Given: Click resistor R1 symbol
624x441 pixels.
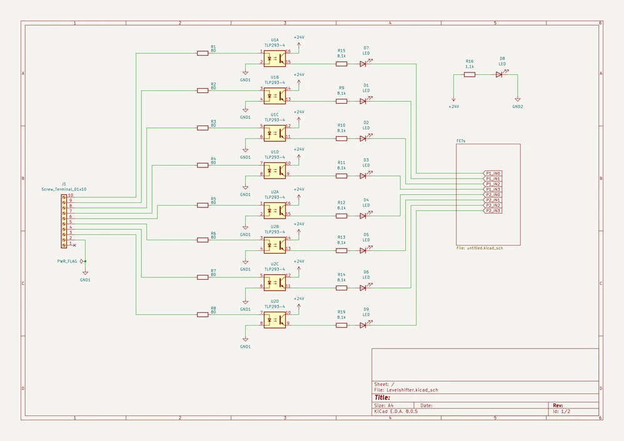Looking at the screenshot, I should 203,53.
